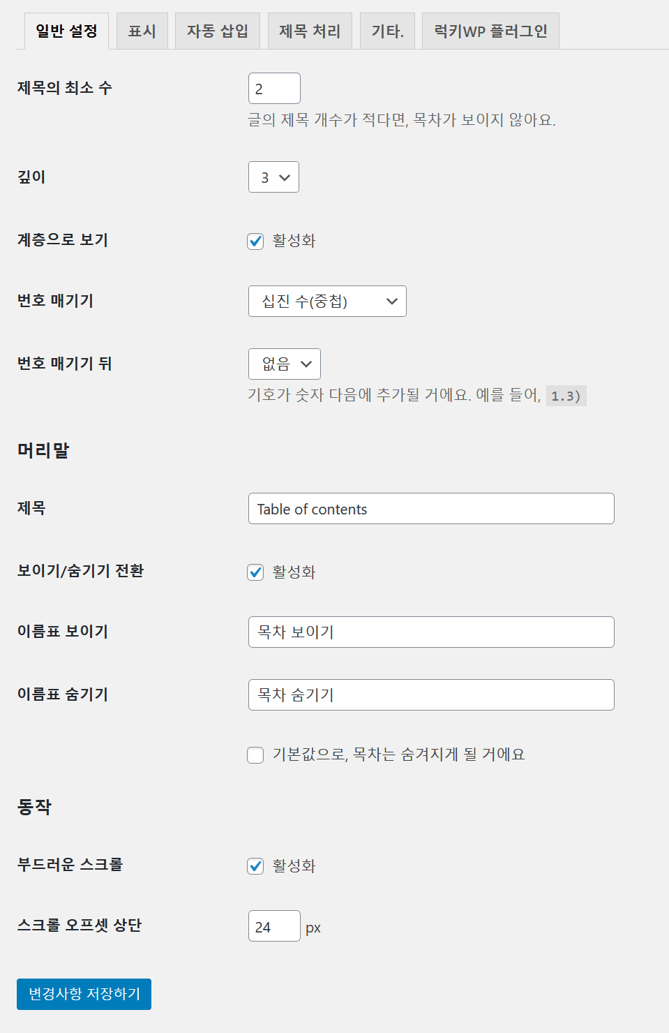Uncheck 보이기/숨기기 전환 활성화

click(x=255, y=572)
